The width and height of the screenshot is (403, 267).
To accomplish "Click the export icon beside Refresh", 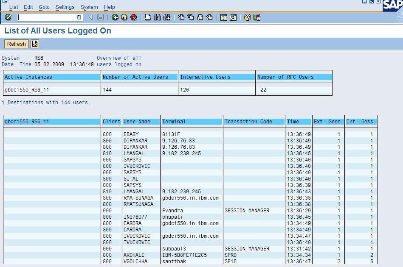I will coord(34,44).
